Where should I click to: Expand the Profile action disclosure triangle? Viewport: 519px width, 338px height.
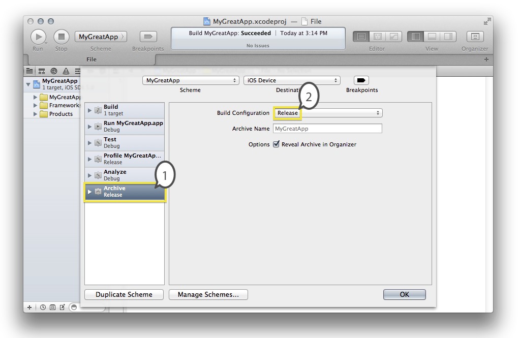[89, 159]
